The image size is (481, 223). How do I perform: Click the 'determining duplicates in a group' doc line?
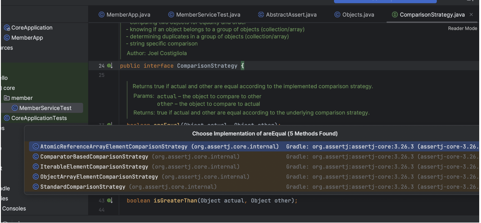click(x=207, y=36)
